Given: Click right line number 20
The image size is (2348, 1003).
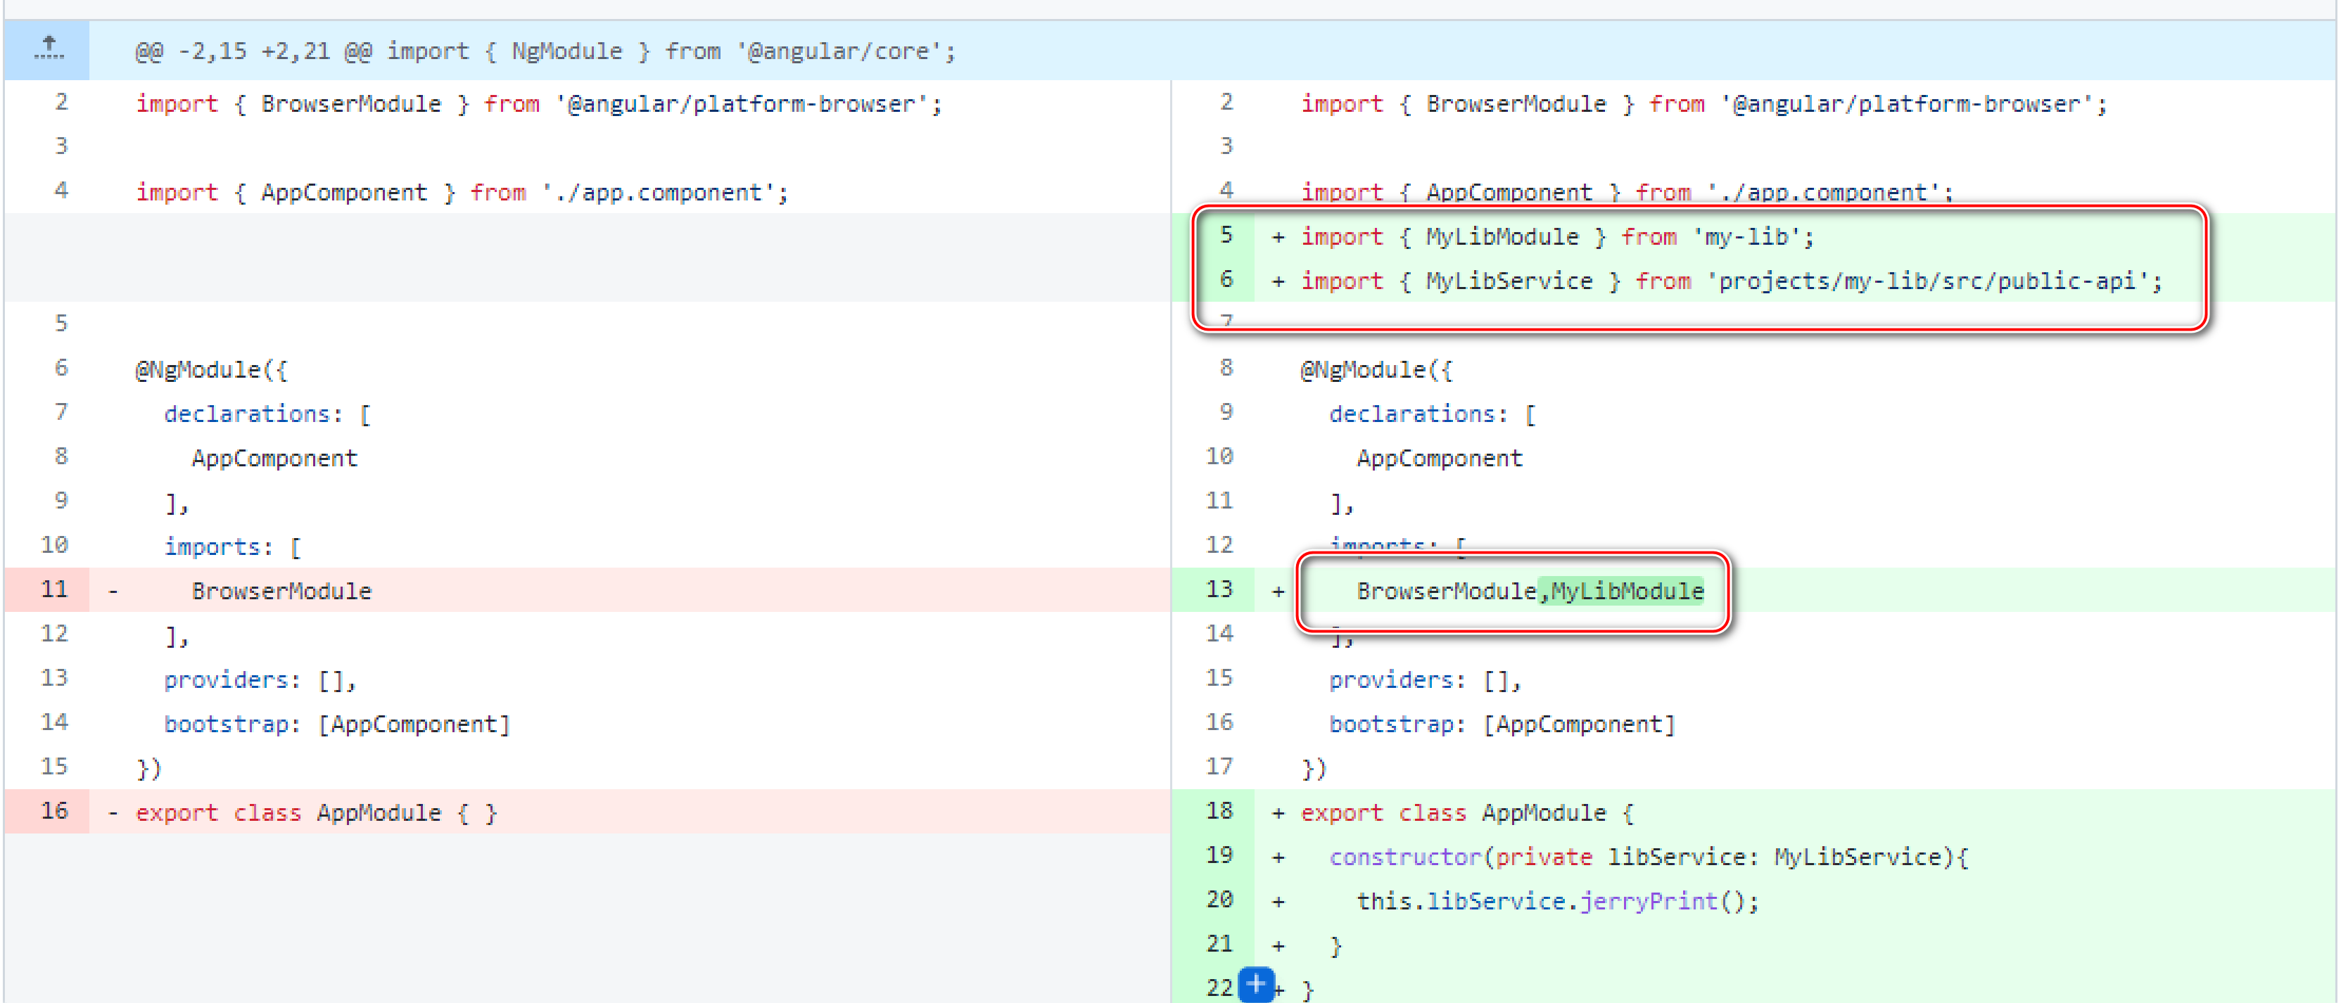Looking at the screenshot, I should [1219, 900].
